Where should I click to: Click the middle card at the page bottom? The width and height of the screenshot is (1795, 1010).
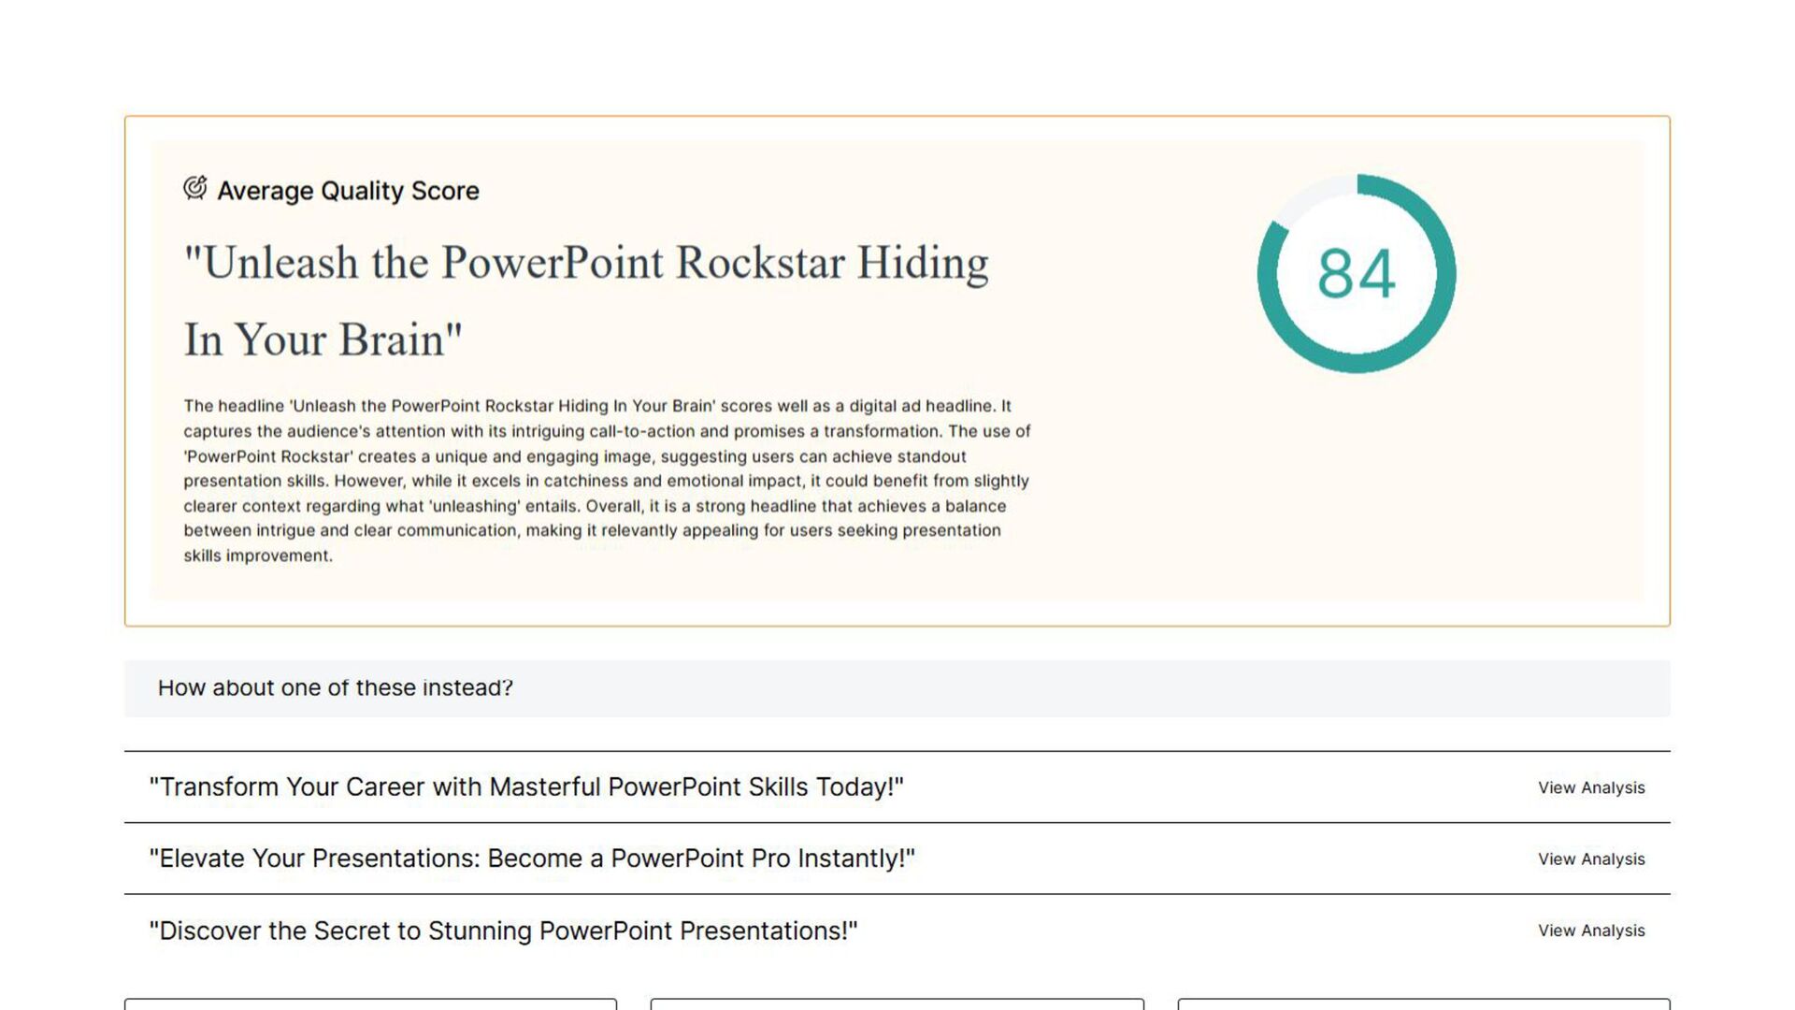[897, 1004]
